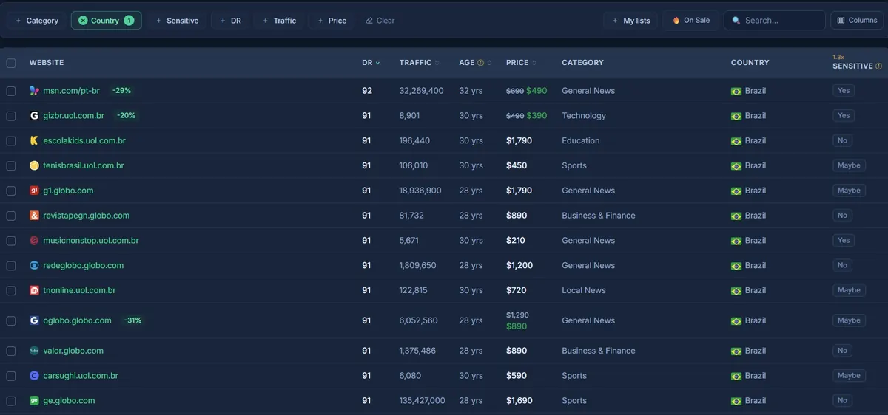Toggle the select-all checkbox in header
888x415 pixels.
11,63
